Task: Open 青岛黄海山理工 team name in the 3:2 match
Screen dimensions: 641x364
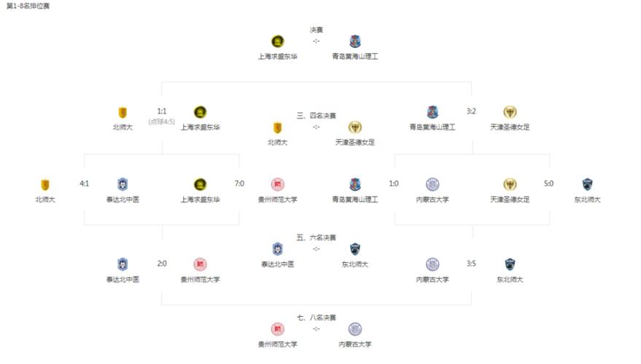Action: (x=432, y=127)
